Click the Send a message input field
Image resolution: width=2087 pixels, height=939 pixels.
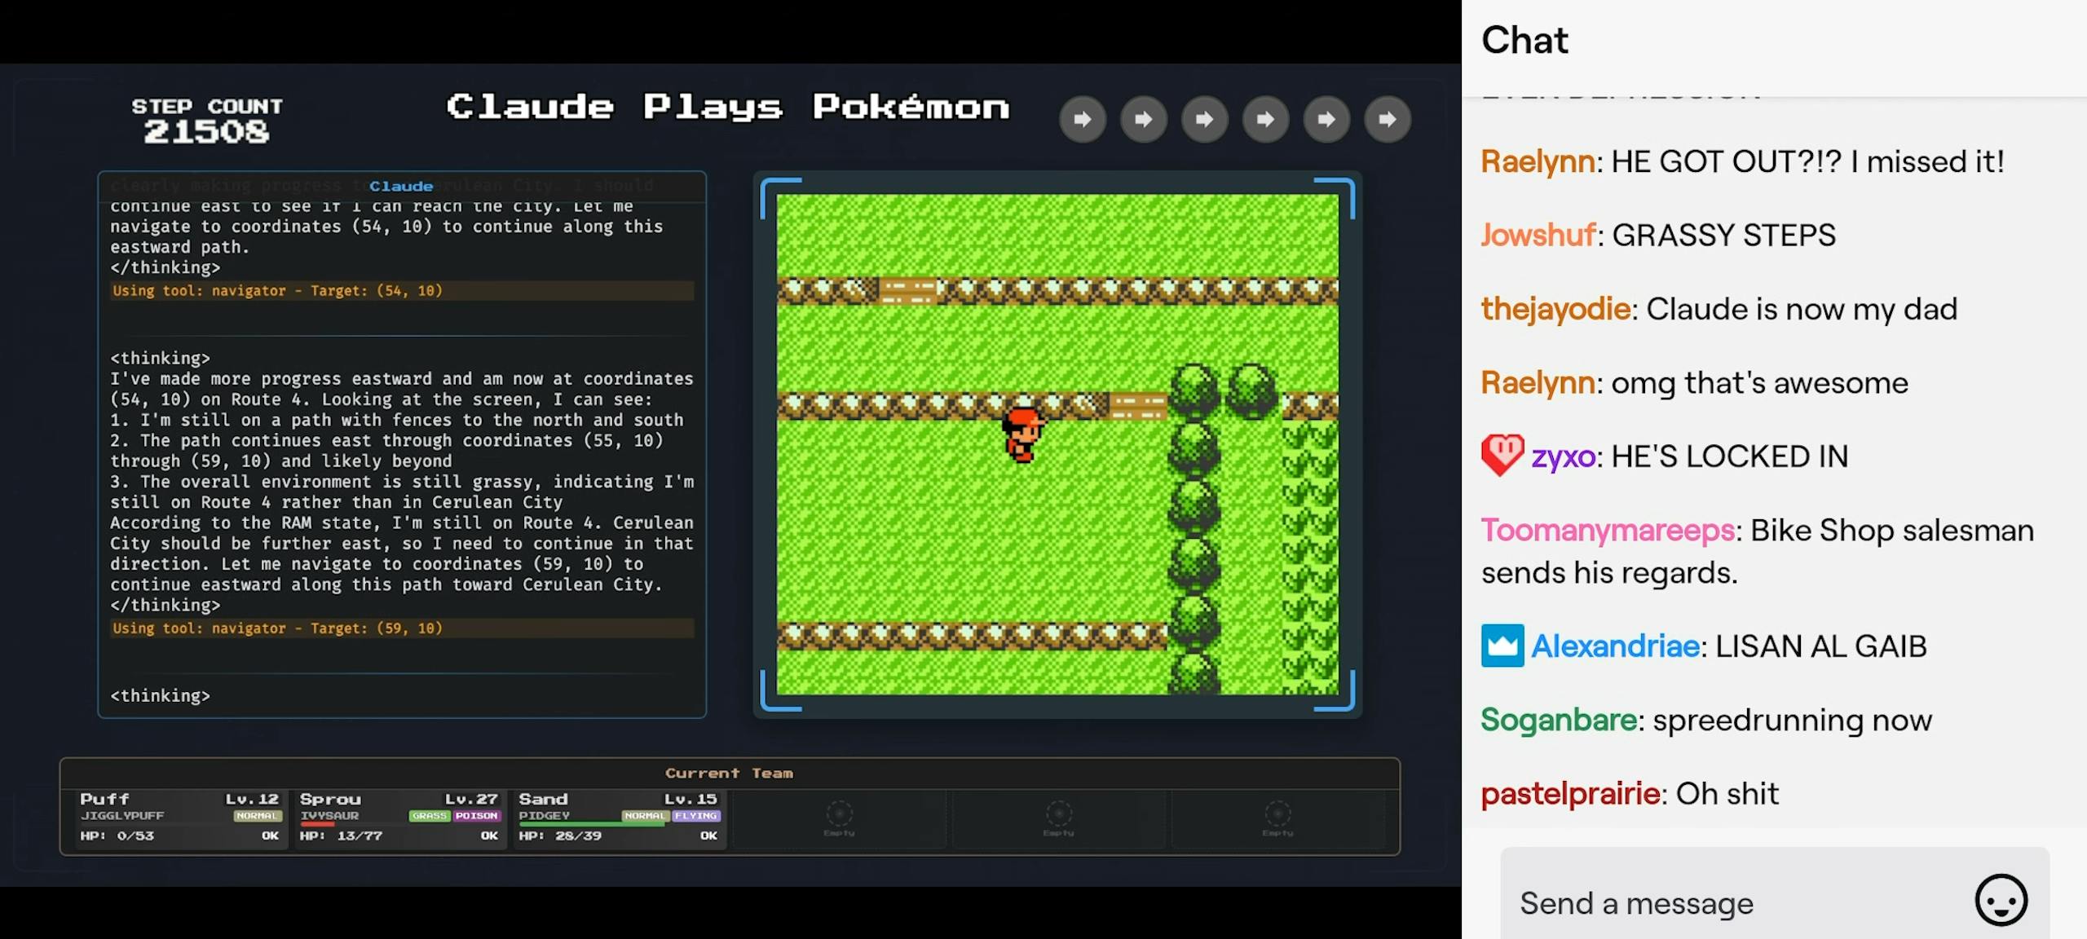[x=1774, y=902]
